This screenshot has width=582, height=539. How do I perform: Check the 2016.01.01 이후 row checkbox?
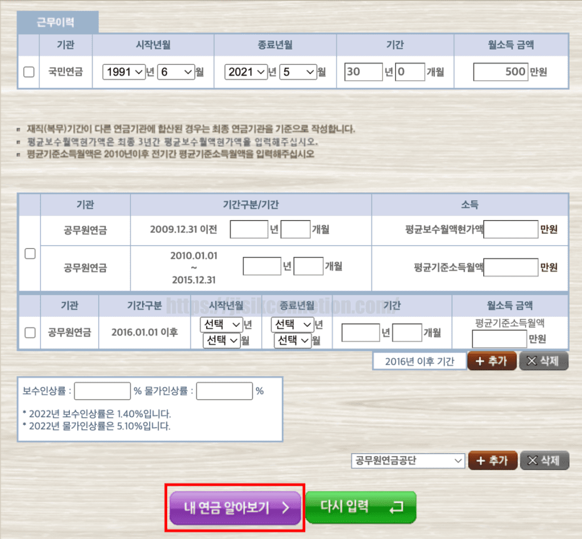pos(30,333)
